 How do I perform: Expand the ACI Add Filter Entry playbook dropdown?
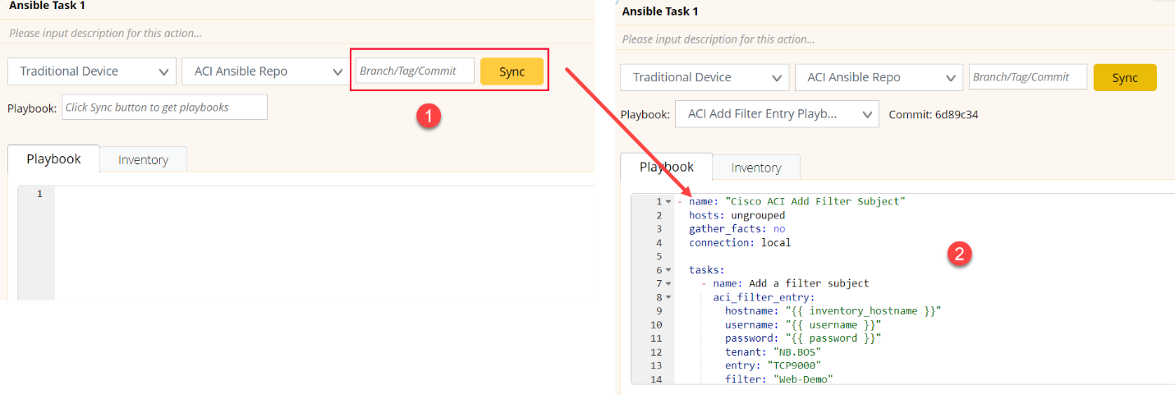pos(776,114)
